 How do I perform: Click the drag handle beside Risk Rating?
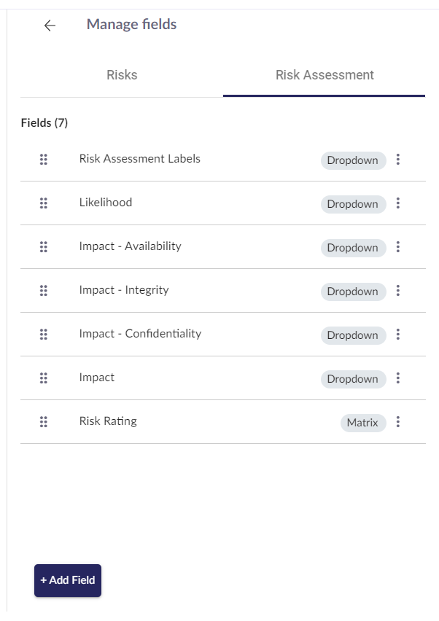(44, 422)
